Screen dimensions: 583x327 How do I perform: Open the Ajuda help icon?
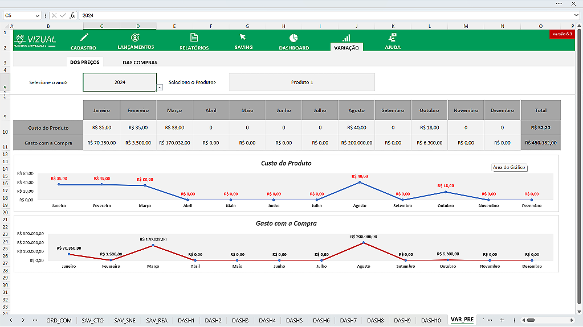(393, 38)
